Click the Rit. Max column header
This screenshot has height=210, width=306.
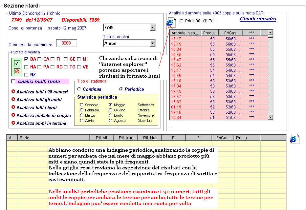(x=126, y=138)
